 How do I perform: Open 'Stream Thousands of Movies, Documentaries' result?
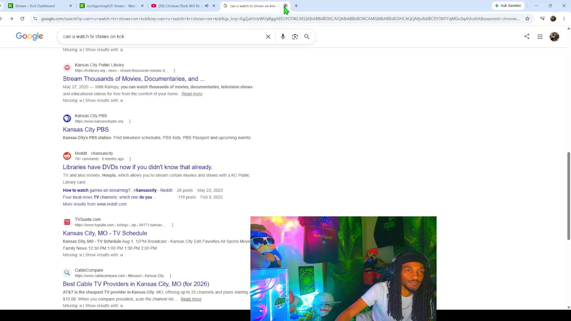(134, 79)
